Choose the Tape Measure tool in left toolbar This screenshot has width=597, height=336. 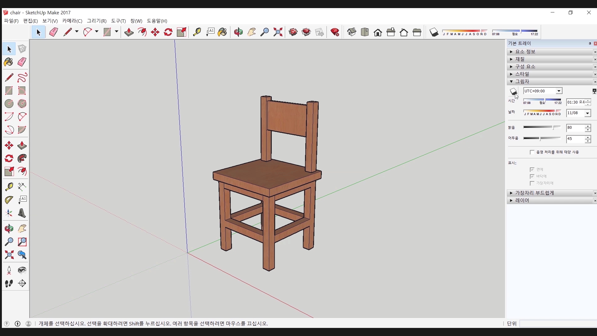click(9, 187)
